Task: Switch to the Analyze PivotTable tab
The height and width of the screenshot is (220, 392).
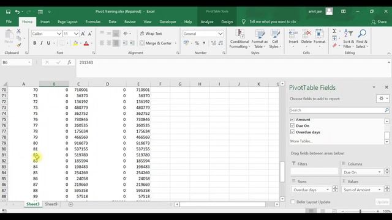Action: (207, 22)
